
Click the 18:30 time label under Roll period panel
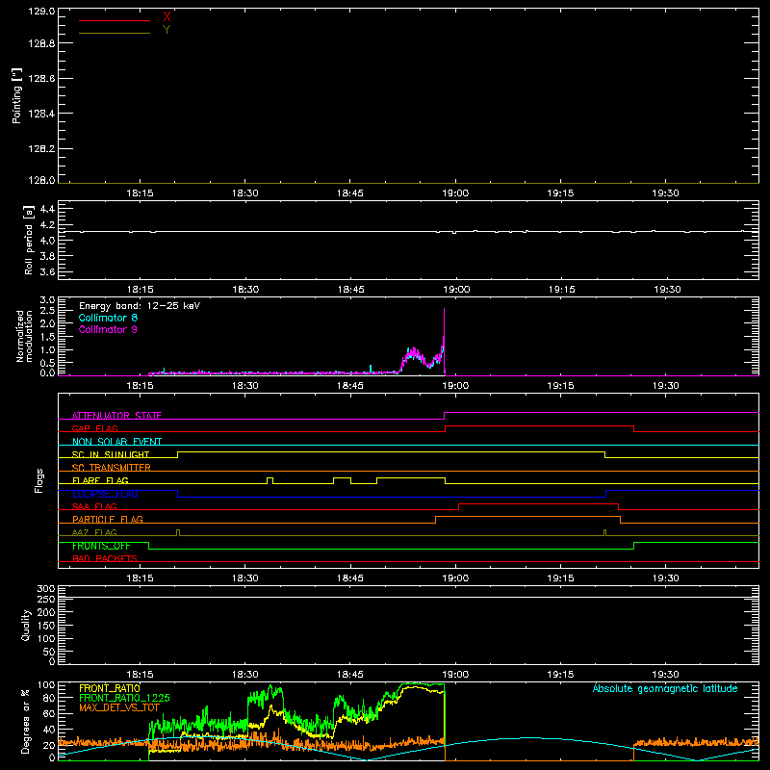(245, 290)
